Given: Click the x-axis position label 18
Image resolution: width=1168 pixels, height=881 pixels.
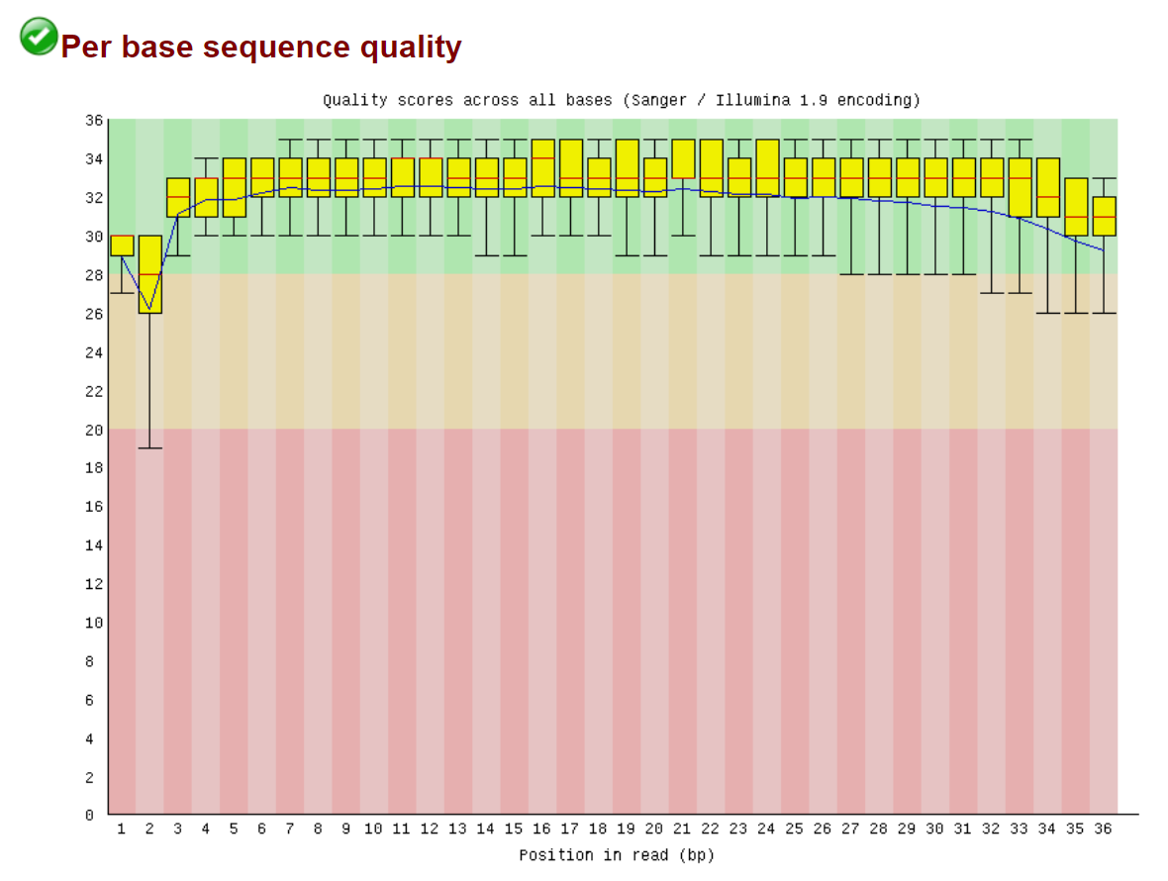Looking at the screenshot, I should pos(598,829).
